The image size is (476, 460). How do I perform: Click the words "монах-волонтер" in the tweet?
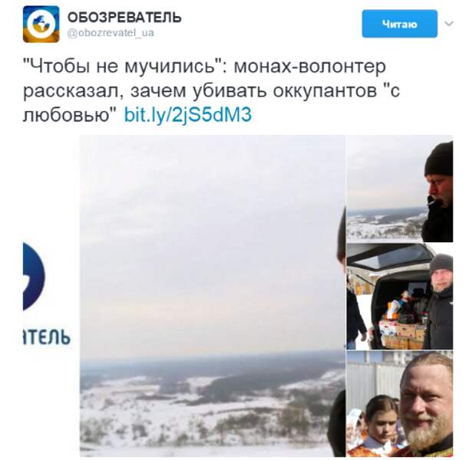point(309,67)
